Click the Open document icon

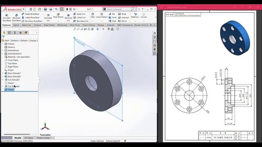tap(40, 9)
